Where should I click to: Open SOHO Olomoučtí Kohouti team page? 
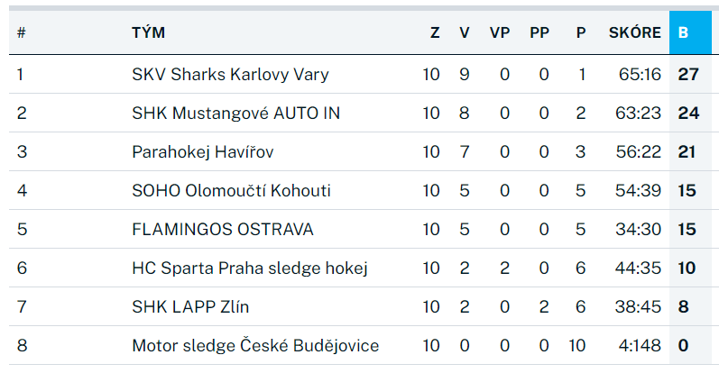tap(231, 191)
